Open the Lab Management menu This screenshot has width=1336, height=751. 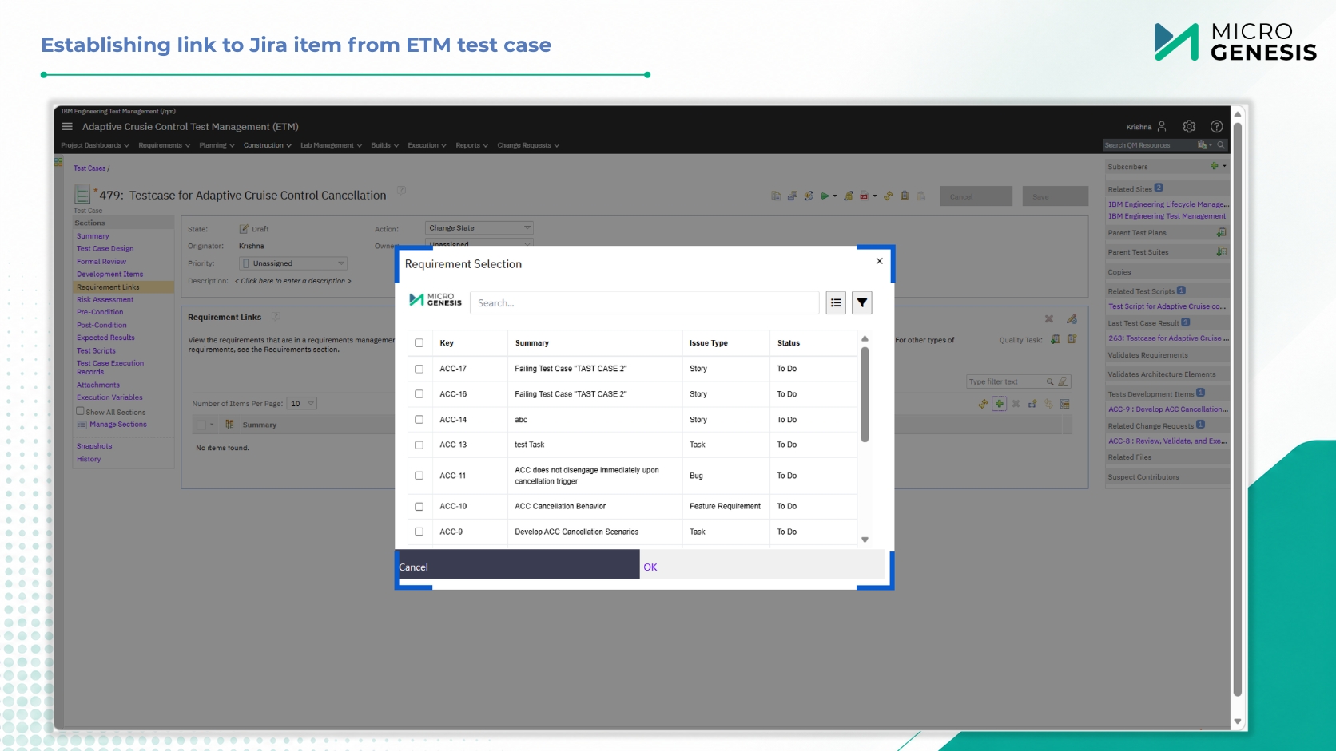(331, 145)
